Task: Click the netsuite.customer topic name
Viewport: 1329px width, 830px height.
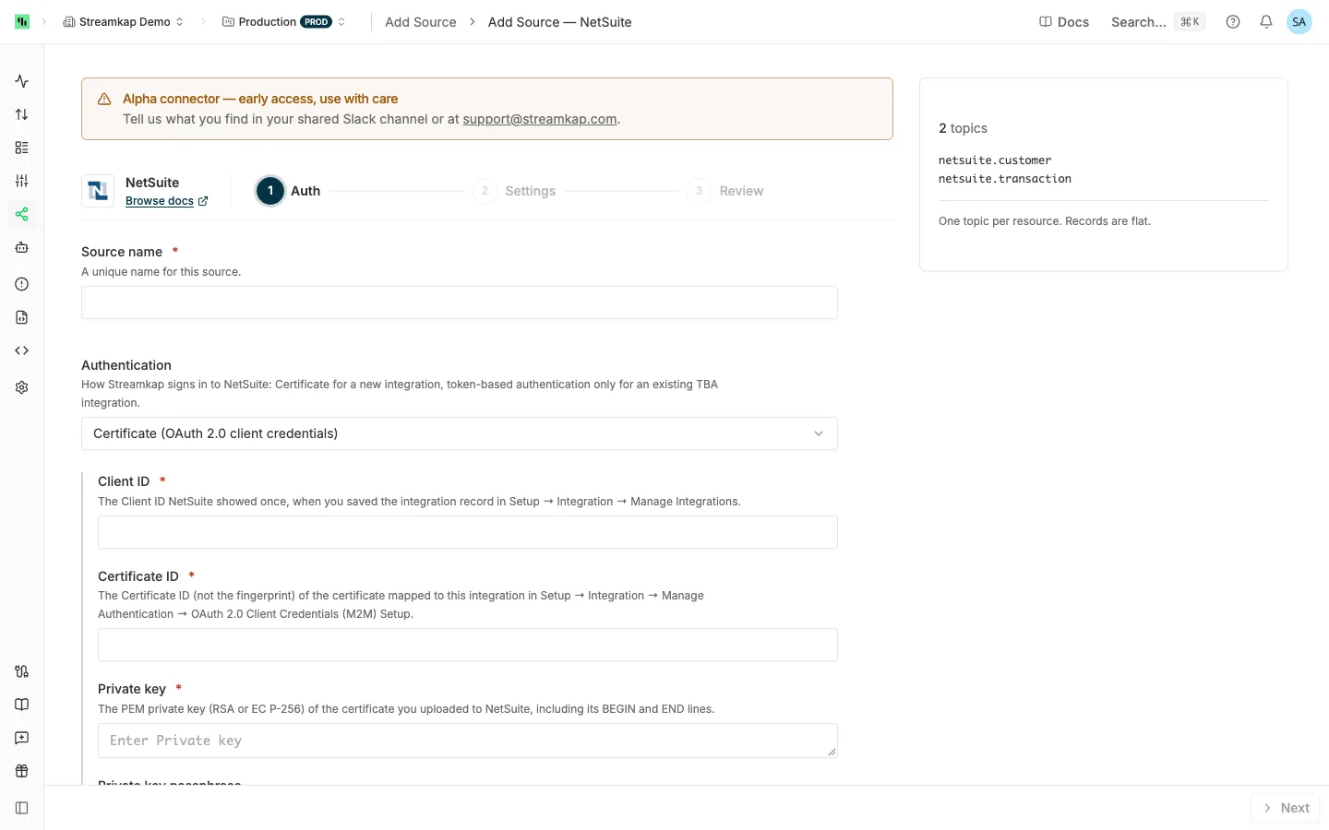Action: pos(995,160)
